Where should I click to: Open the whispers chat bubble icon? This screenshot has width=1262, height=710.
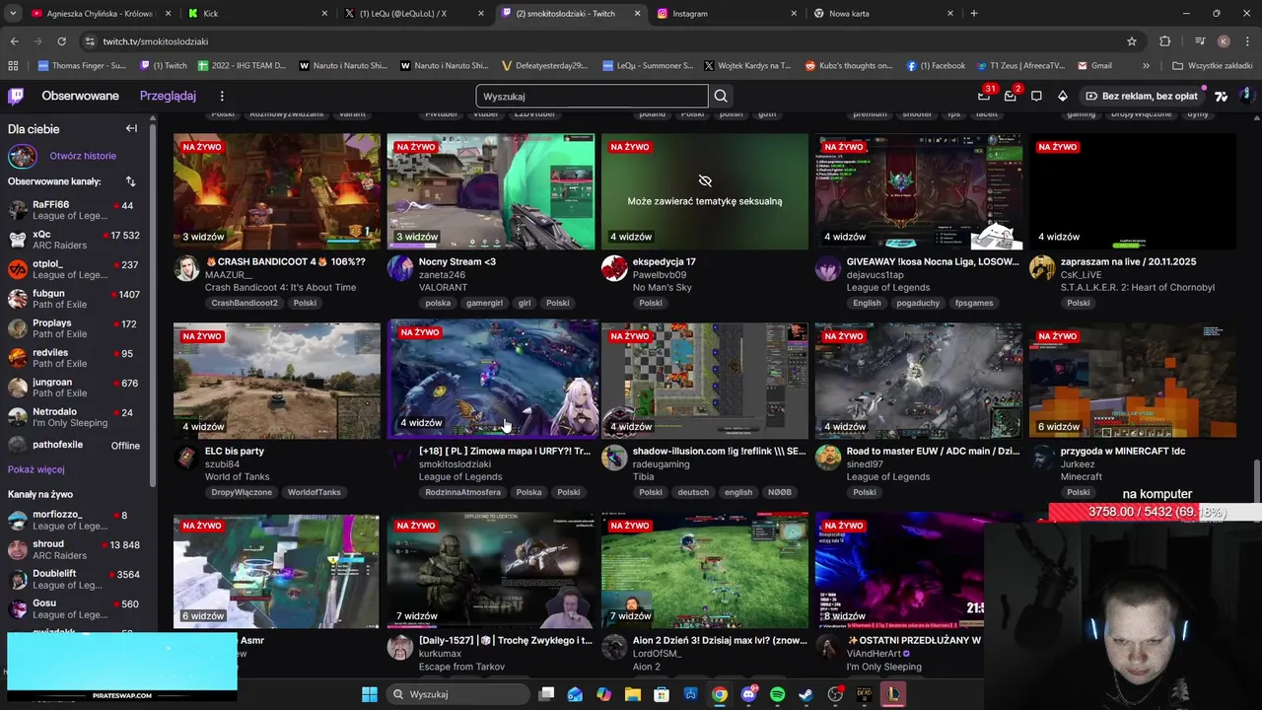1036,96
